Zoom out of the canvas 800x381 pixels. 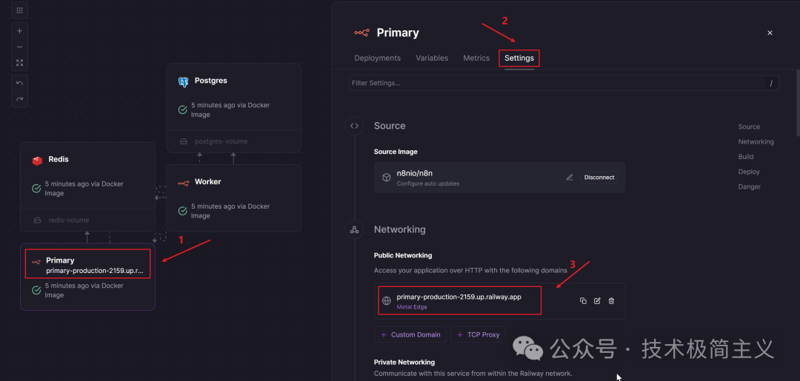19,47
